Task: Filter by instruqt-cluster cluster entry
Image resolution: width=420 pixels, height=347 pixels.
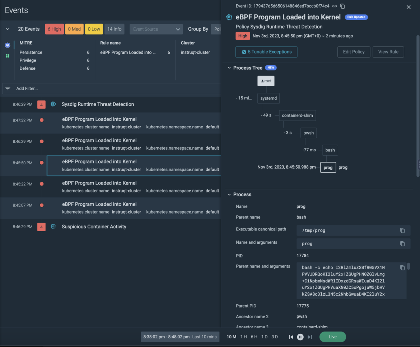Action: 195,52
